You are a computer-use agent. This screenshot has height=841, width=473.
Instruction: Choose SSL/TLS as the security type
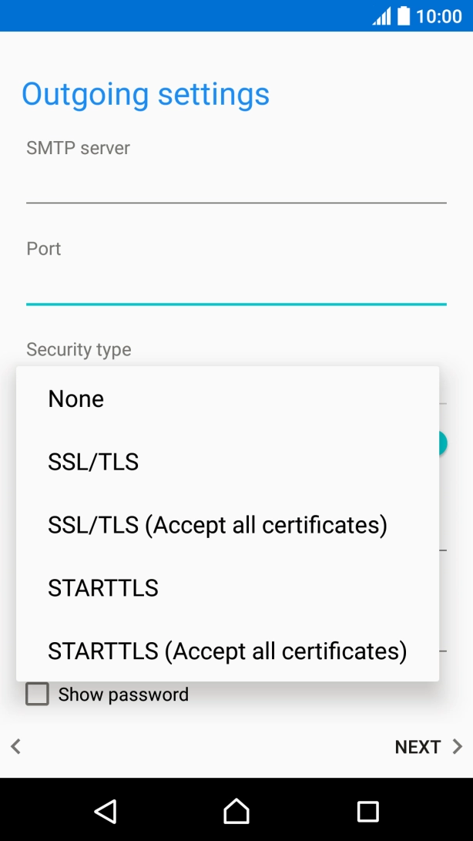coord(93,462)
